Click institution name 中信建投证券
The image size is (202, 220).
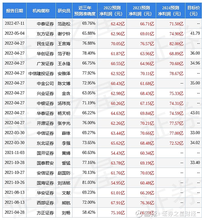[x=41, y=74]
